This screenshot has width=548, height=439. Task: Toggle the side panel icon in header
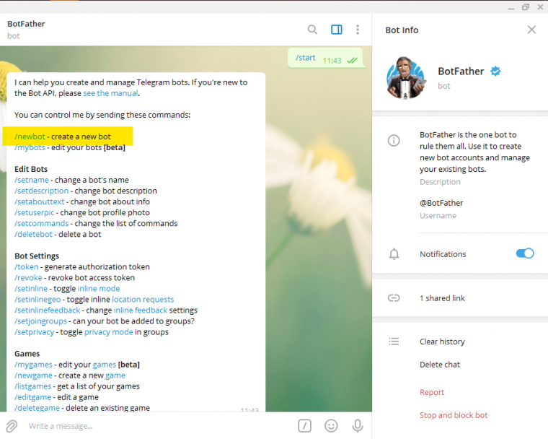pos(337,30)
